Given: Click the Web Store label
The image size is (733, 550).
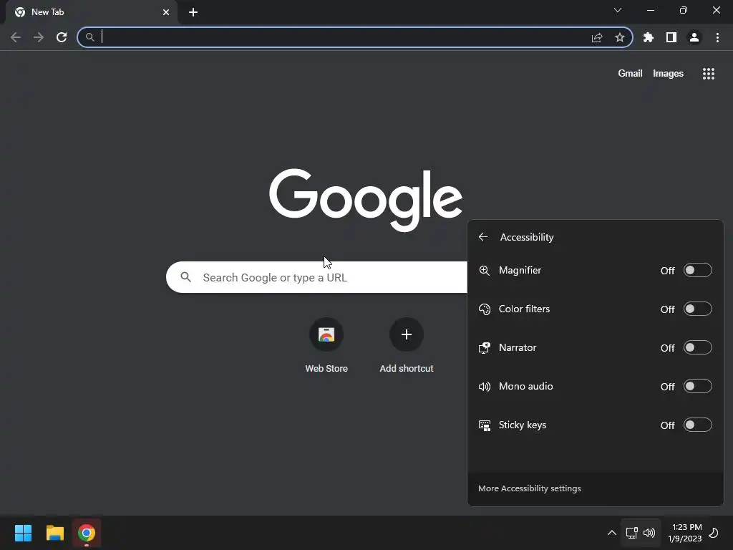Looking at the screenshot, I should click(x=326, y=369).
